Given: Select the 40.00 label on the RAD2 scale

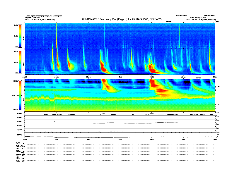Looking at the screenshot, I should [16, 25].
